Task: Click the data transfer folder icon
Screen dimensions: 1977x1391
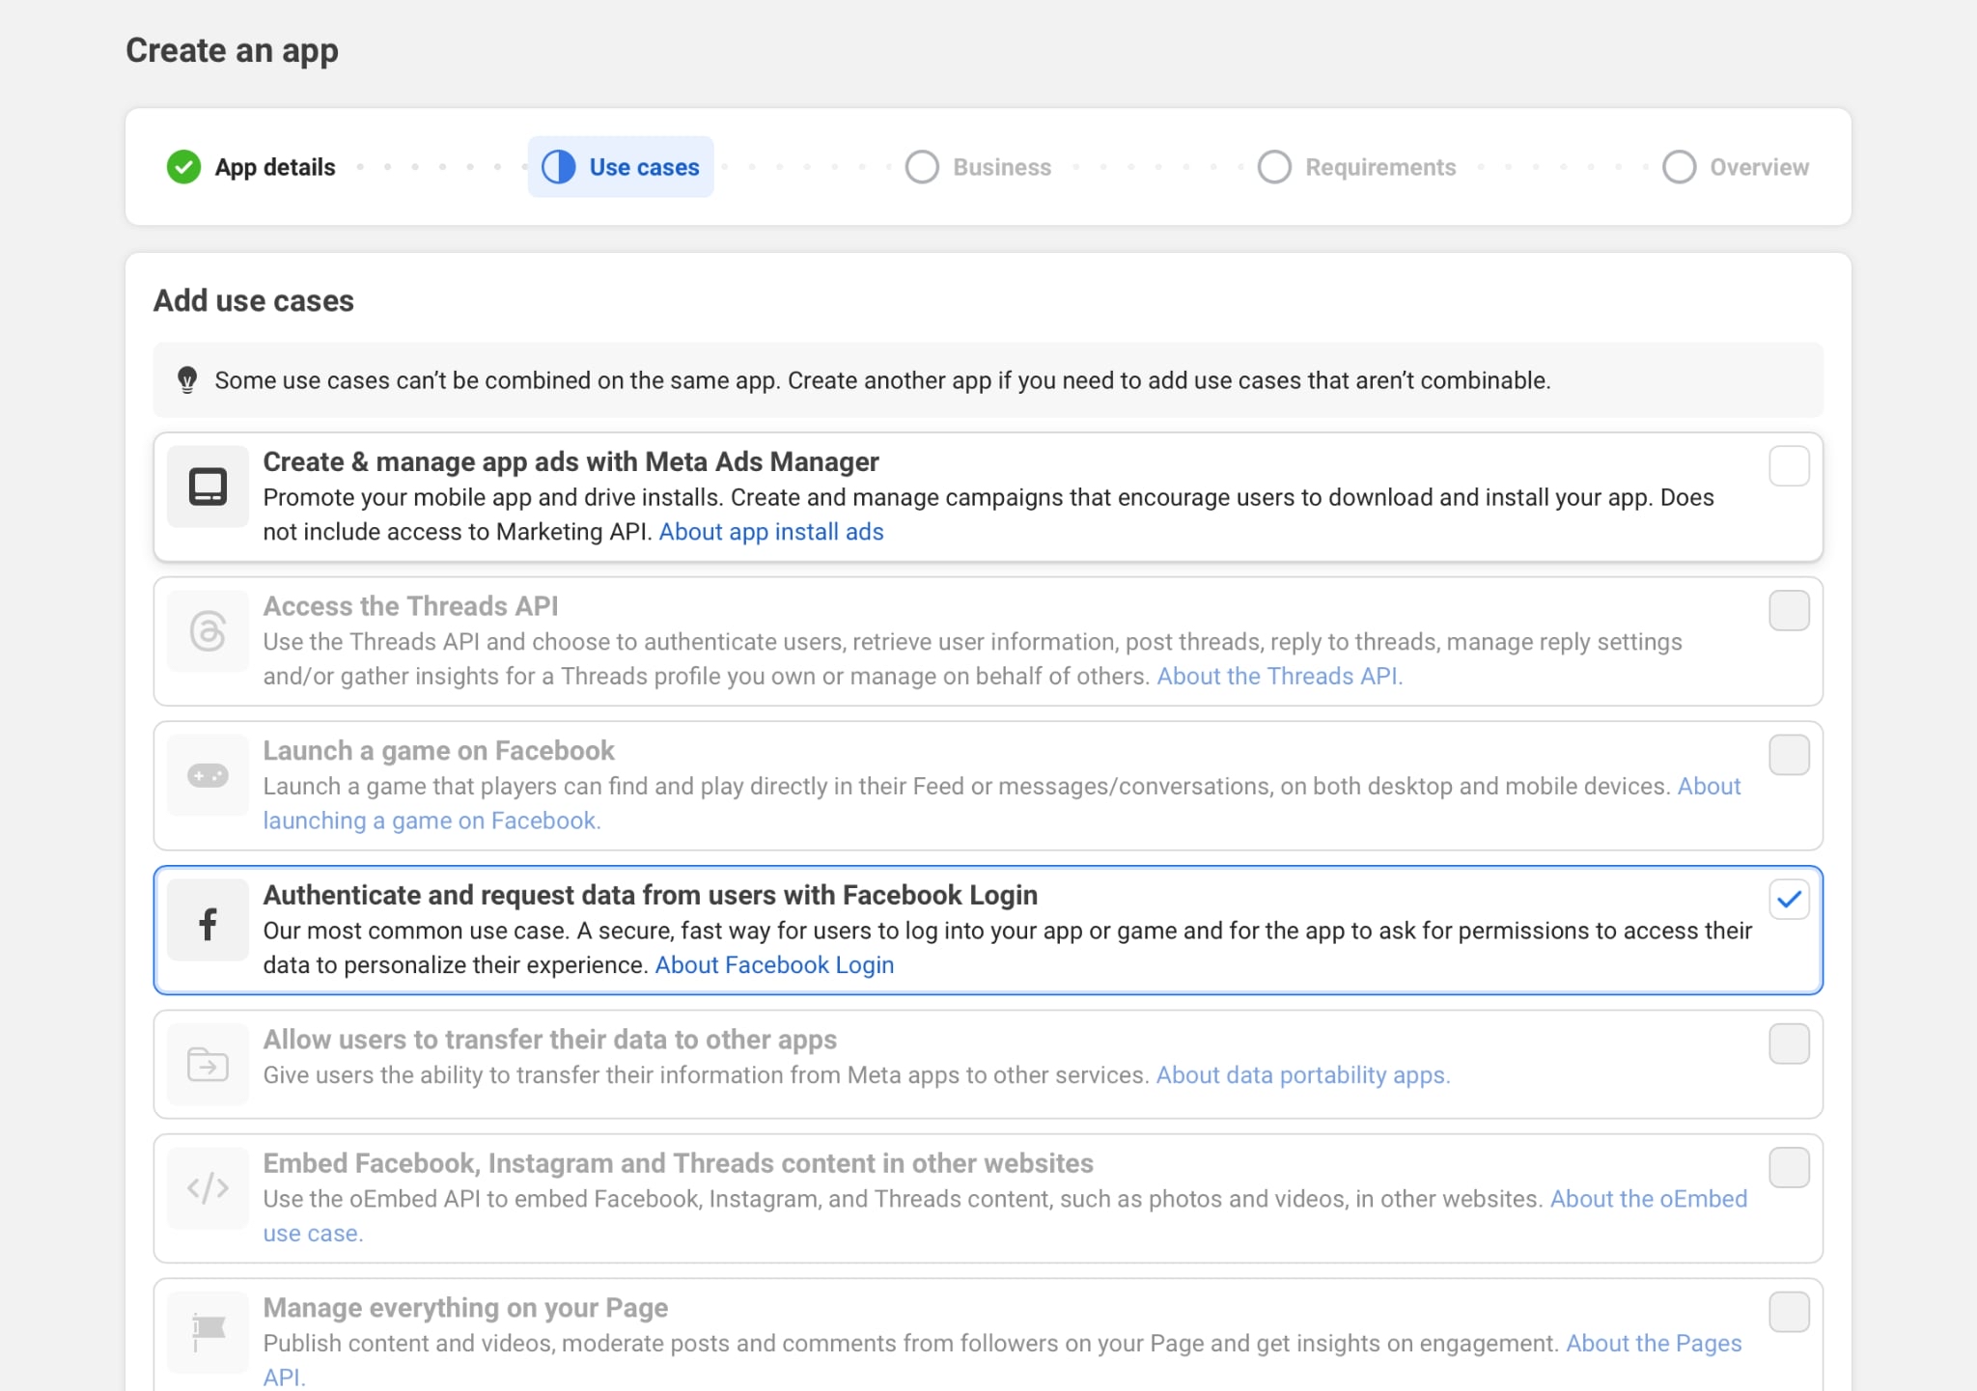Action: point(208,1065)
